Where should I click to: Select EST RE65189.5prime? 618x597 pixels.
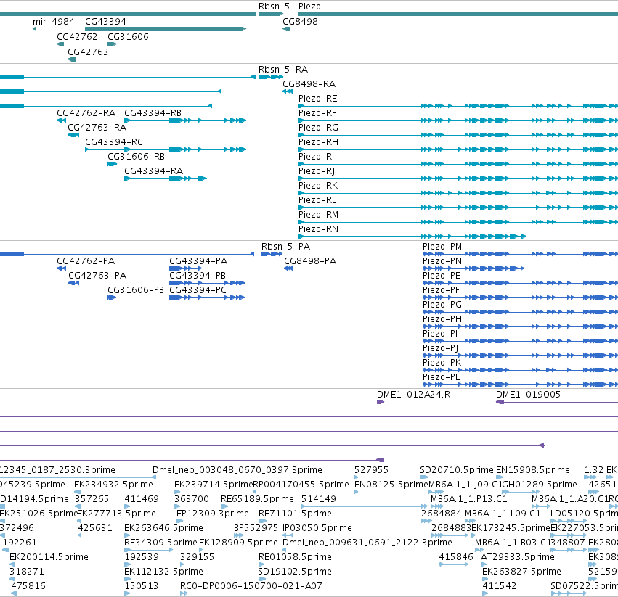257,499
